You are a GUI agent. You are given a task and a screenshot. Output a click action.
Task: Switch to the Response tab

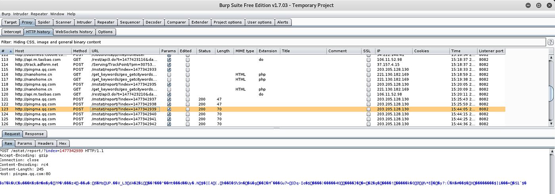tap(34, 134)
